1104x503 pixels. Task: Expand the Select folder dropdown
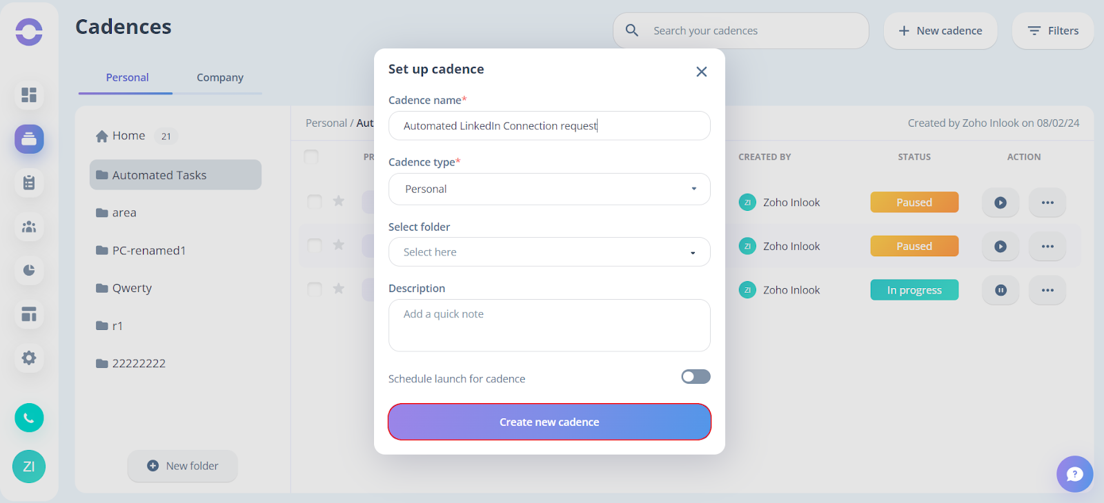coord(549,252)
